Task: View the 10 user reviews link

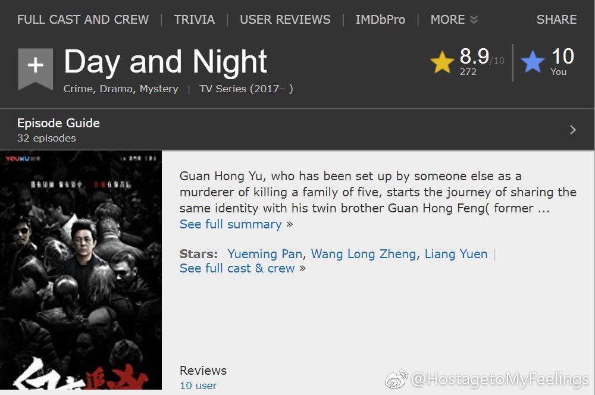Action: (x=198, y=385)
